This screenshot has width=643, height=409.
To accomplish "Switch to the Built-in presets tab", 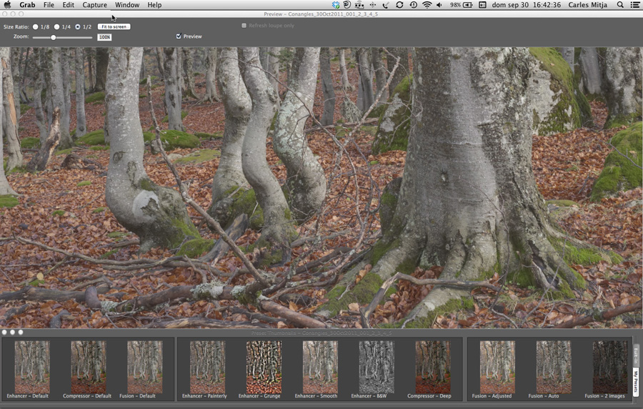I will coord(636,354).
